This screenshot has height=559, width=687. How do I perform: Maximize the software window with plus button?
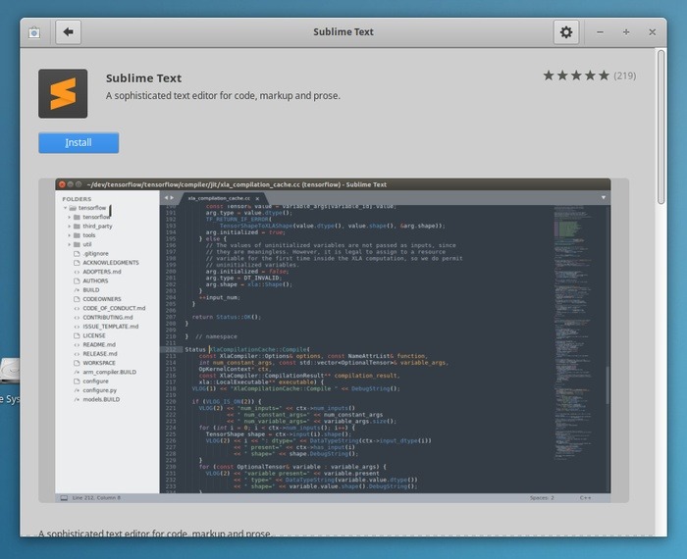click(626, 32)
